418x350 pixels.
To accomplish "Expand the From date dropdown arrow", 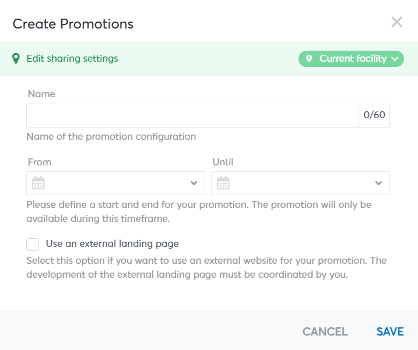I will tap(194, 183).
